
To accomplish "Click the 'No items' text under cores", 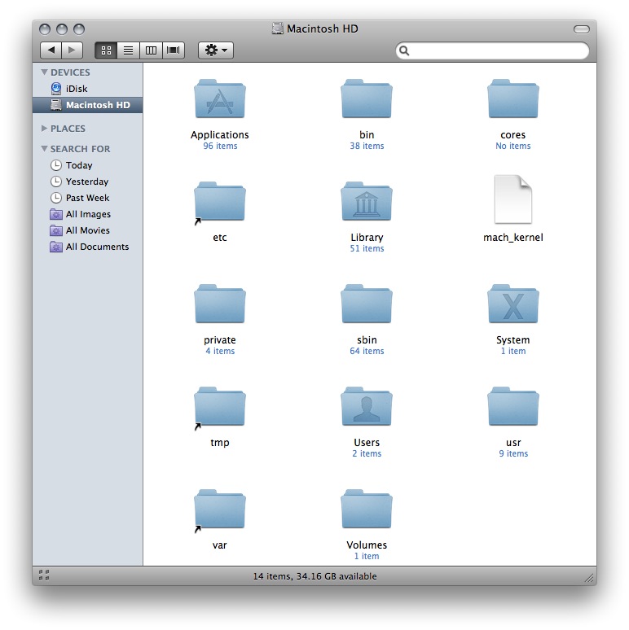I will click(512, 146).
